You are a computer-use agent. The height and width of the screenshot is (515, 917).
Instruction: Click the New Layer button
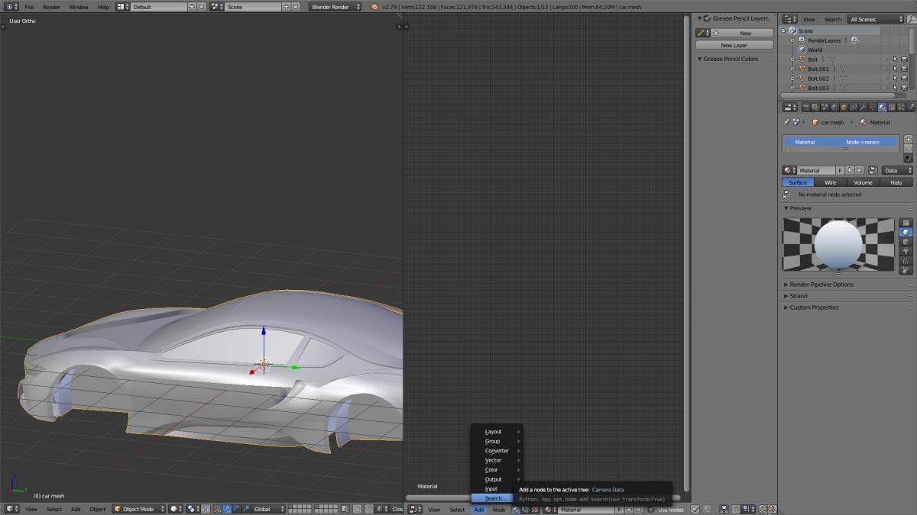(734, 45)
